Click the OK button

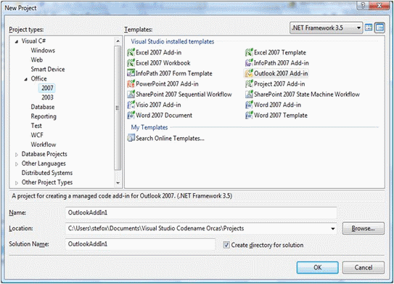point(317,267)
